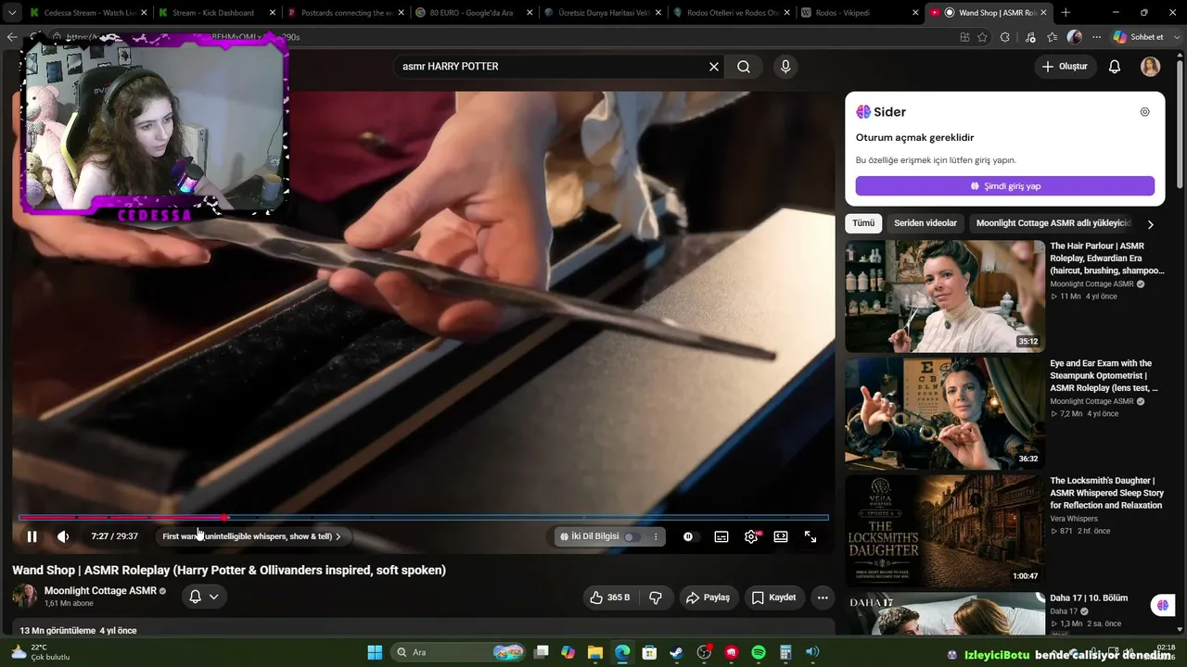This screenshot has height=667, width=1187.
Task: Open browser extensions puzzle icon
Action: tap(1005, 37)
